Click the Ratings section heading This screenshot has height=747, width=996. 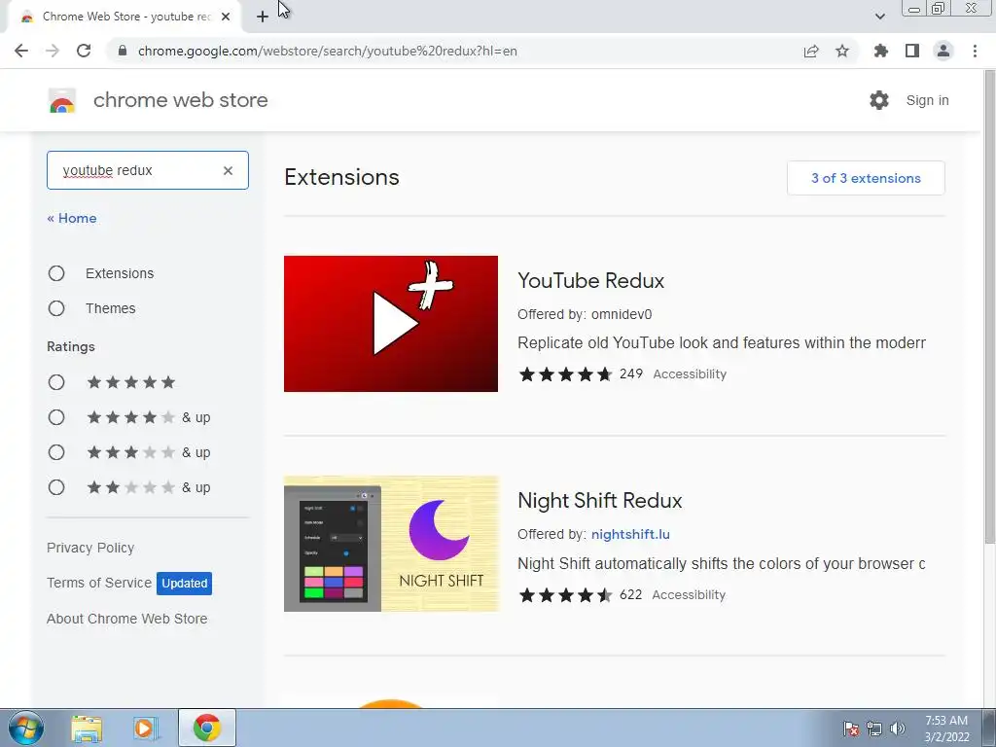click(70, 347)
